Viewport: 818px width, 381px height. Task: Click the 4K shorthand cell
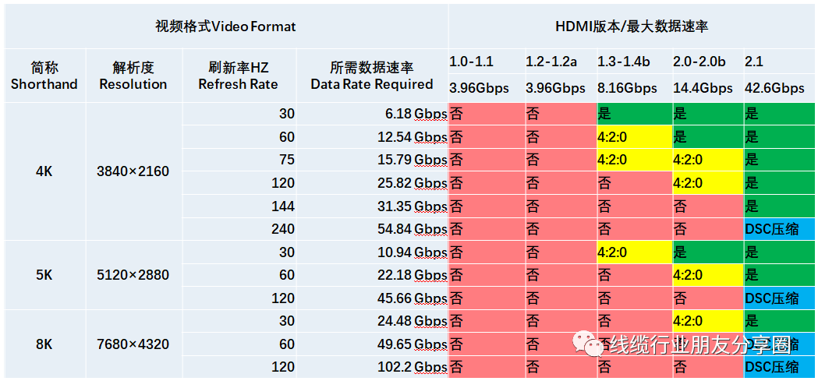44,171
